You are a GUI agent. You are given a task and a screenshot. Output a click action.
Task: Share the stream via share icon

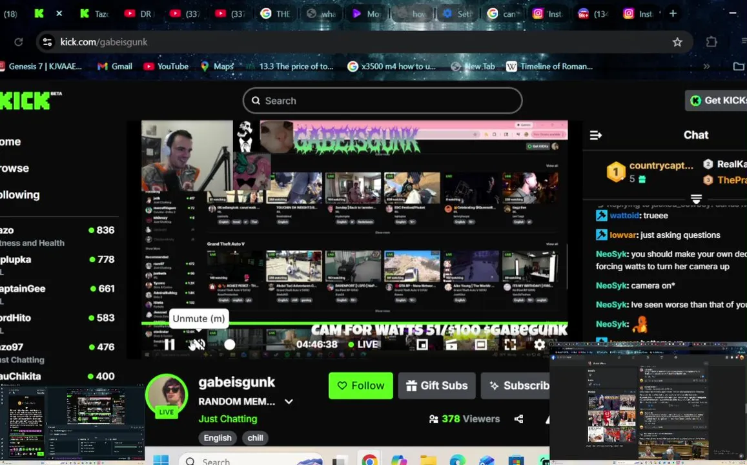tap(519, 418)
